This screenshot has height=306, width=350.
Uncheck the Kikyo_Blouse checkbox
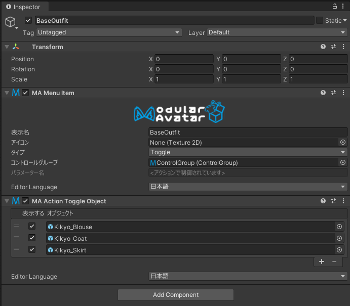pos(32,226)
